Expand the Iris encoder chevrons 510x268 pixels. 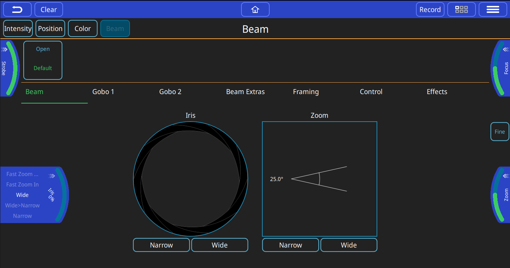[x=52, y=176]
